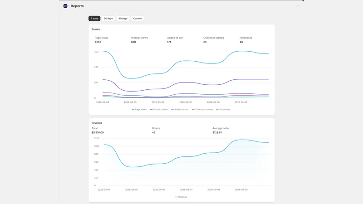The image size is (363, 204).
Task: Toggle Page views series in Events legend
Action: [x=139, y=109]
